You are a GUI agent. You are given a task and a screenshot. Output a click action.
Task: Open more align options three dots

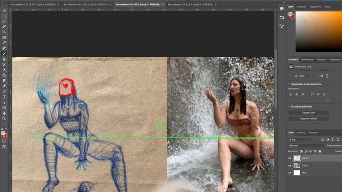(328, 101)
